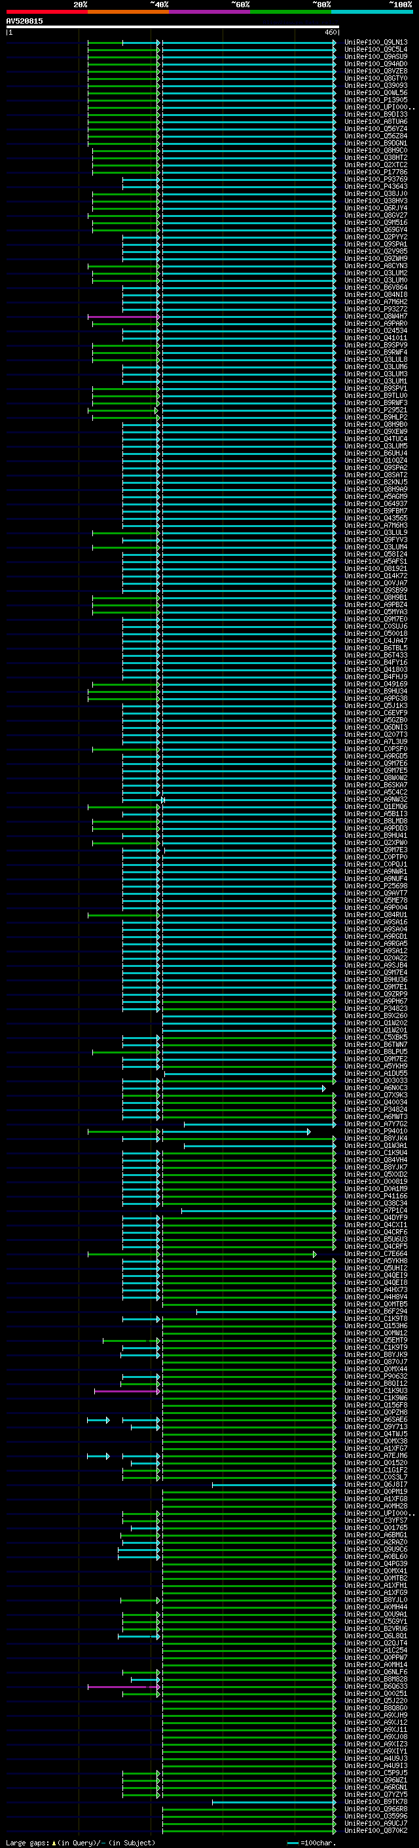Open hit UniRef100_P34823
The height and width of the screenshot is (1848, 419).
(x=375, y=1008)
